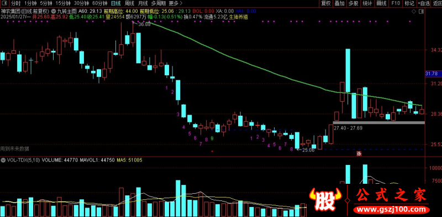Expand the 更多 period options
The height and width of the screenshot is (217, 442).
pyautogui.click(x=175, y=3)
